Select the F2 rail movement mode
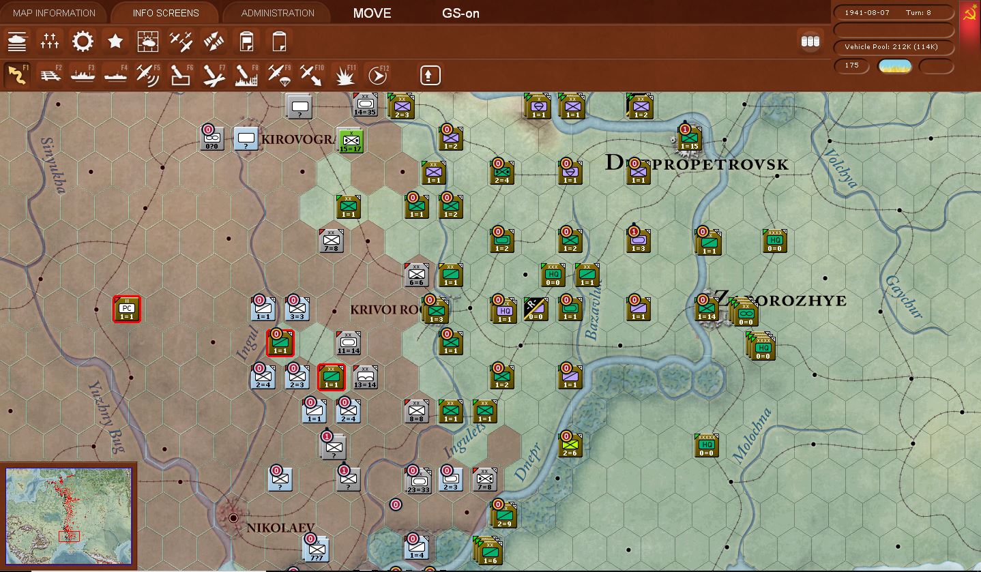 50,75
